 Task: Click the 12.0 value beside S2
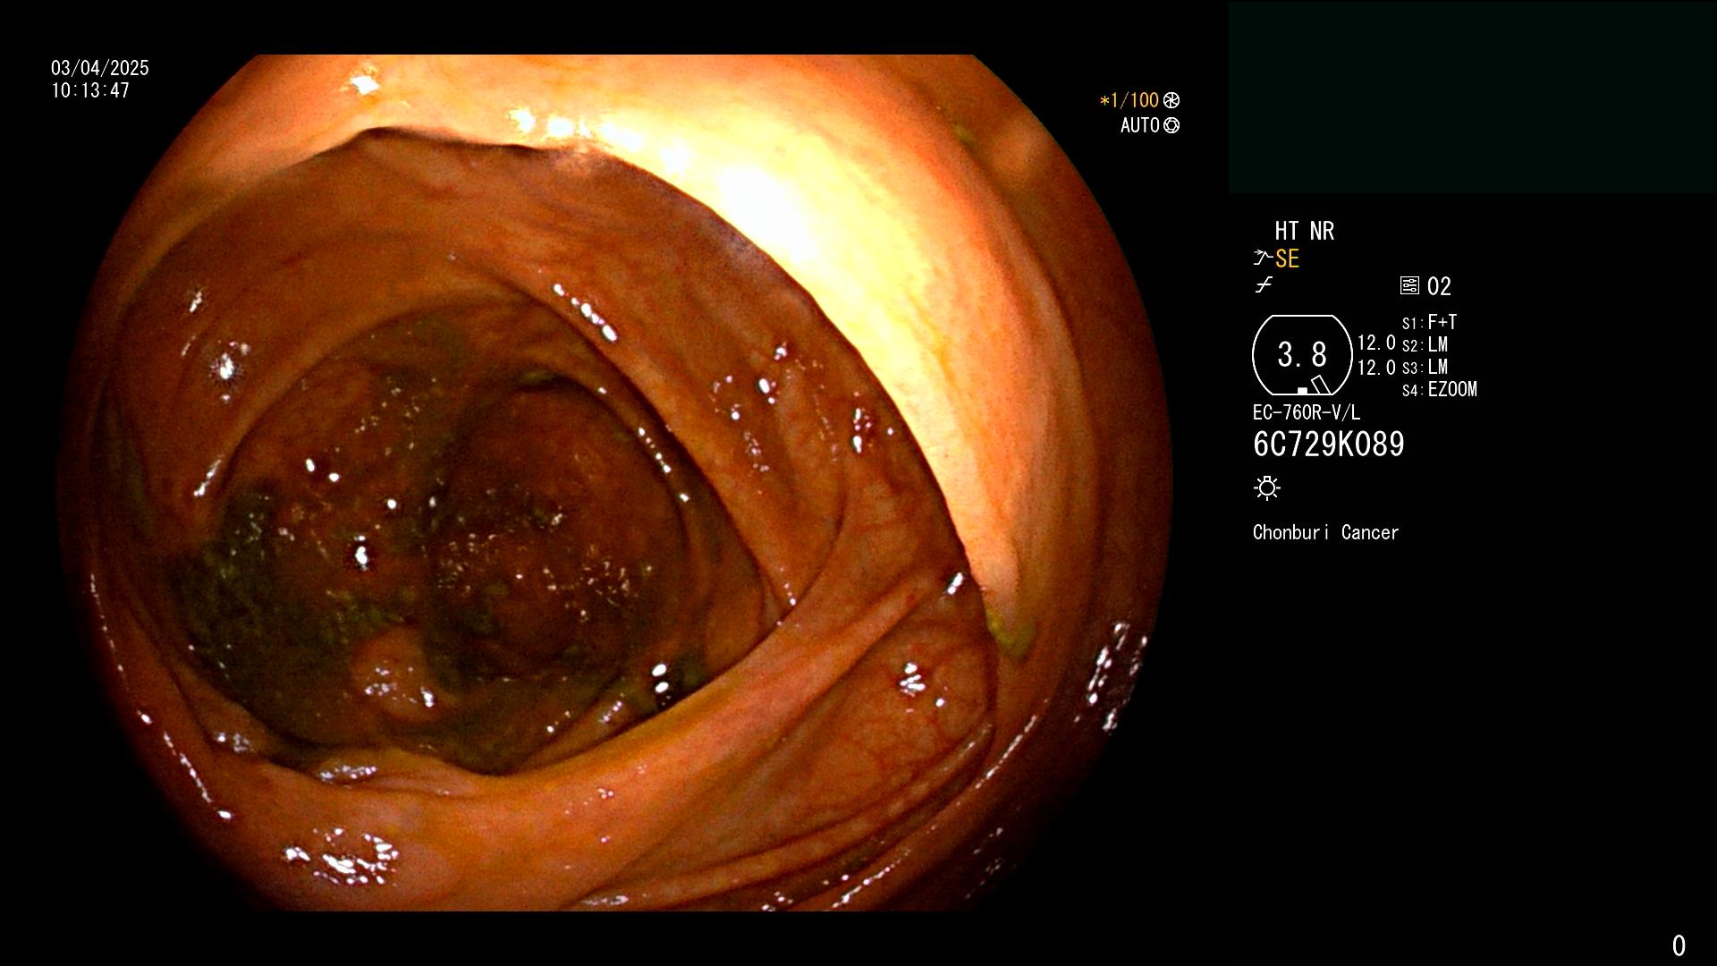(1376, 343)
